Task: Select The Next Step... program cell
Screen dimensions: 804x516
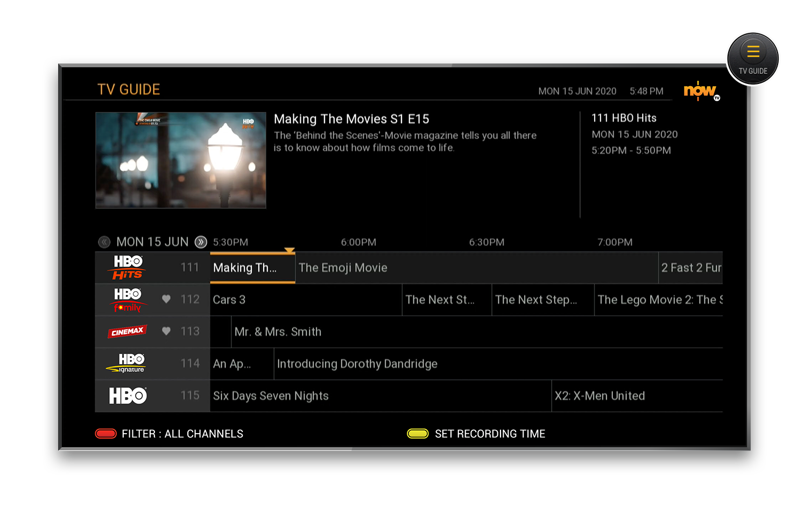Action: [x=543, y=300]
